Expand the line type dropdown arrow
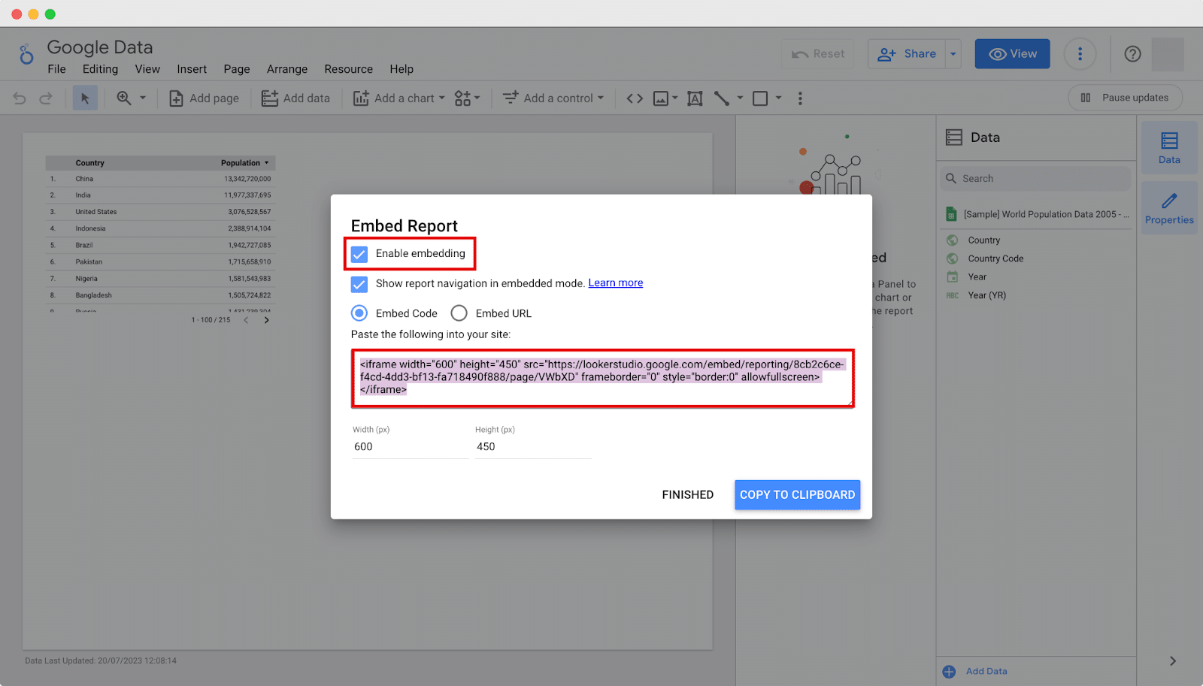The image size is (1203, 686). [x=740, y=98]
